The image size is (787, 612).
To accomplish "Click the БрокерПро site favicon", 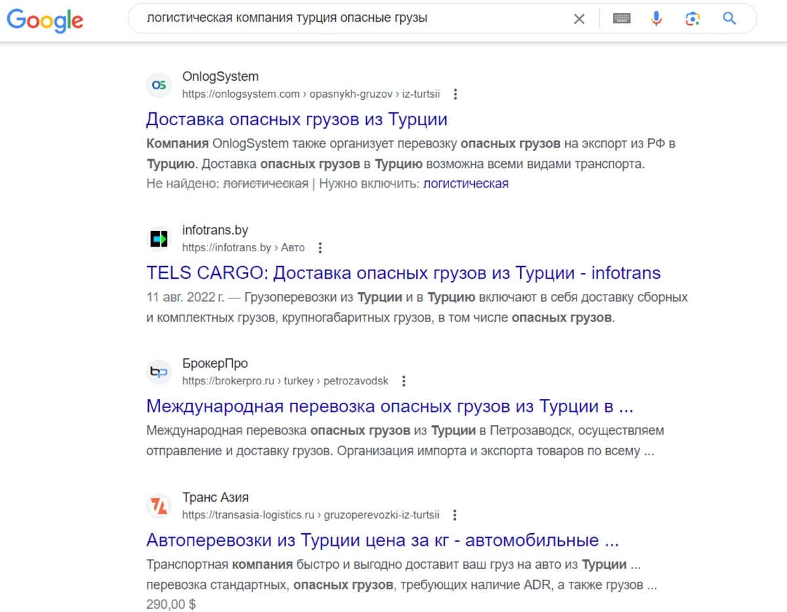I will point(159,371).
